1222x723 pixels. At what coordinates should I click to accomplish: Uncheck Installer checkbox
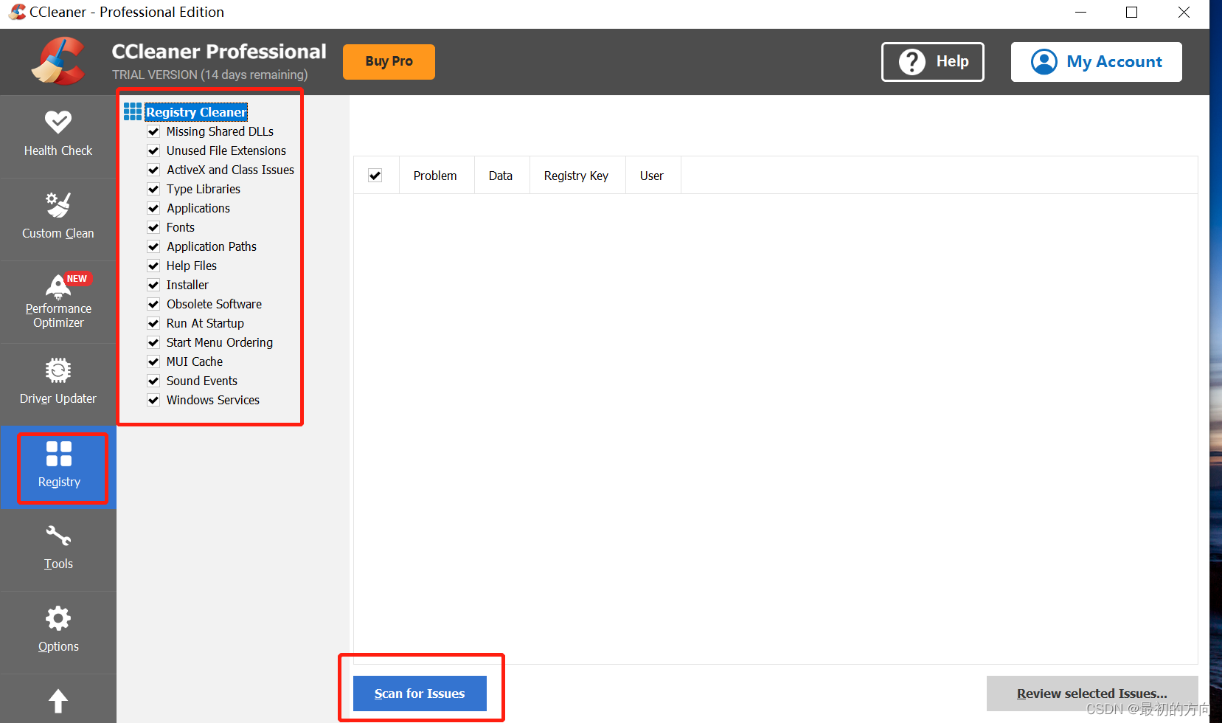pos(153,285)
